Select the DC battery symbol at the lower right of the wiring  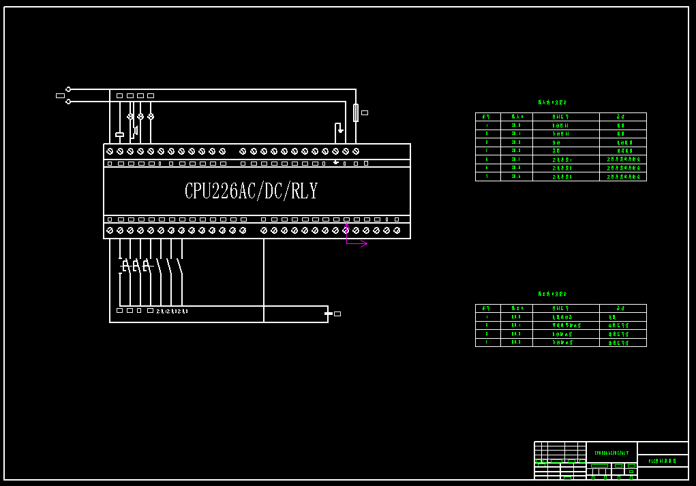329,314
